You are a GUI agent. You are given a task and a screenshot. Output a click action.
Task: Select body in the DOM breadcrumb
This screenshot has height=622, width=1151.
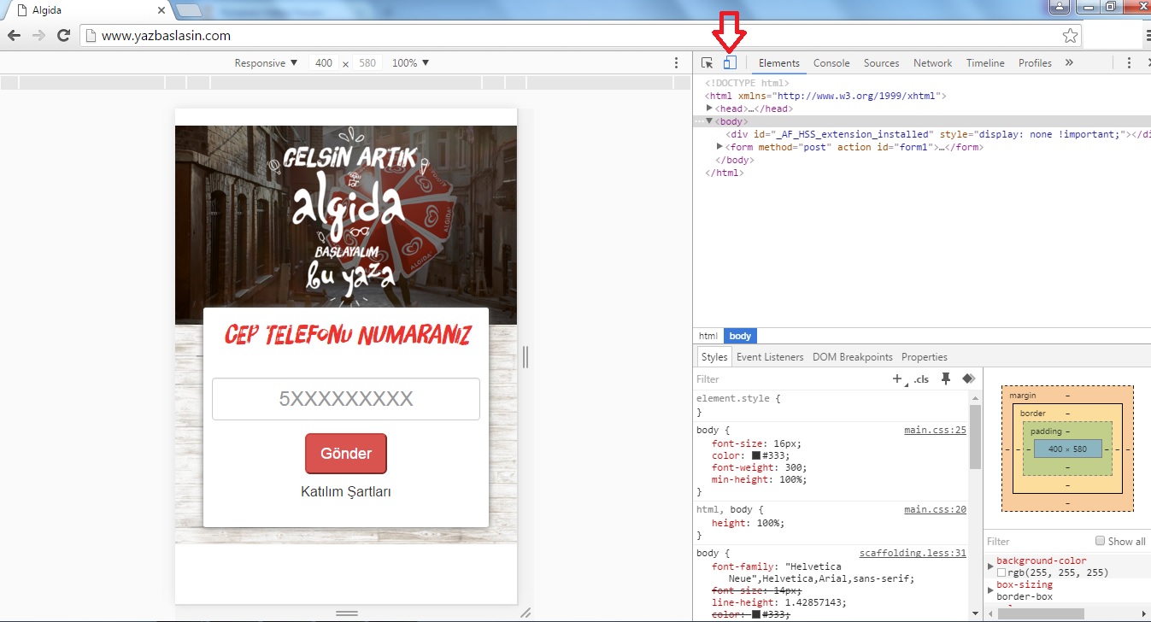[740, 337]
